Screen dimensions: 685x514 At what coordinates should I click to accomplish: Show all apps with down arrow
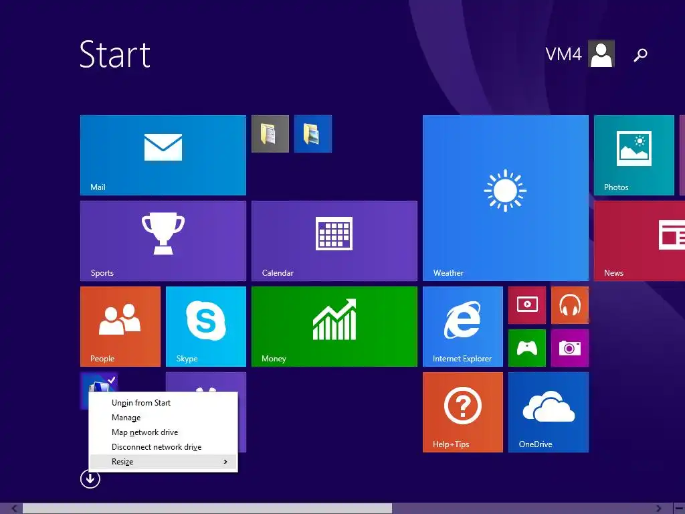[x=90, y=479]
